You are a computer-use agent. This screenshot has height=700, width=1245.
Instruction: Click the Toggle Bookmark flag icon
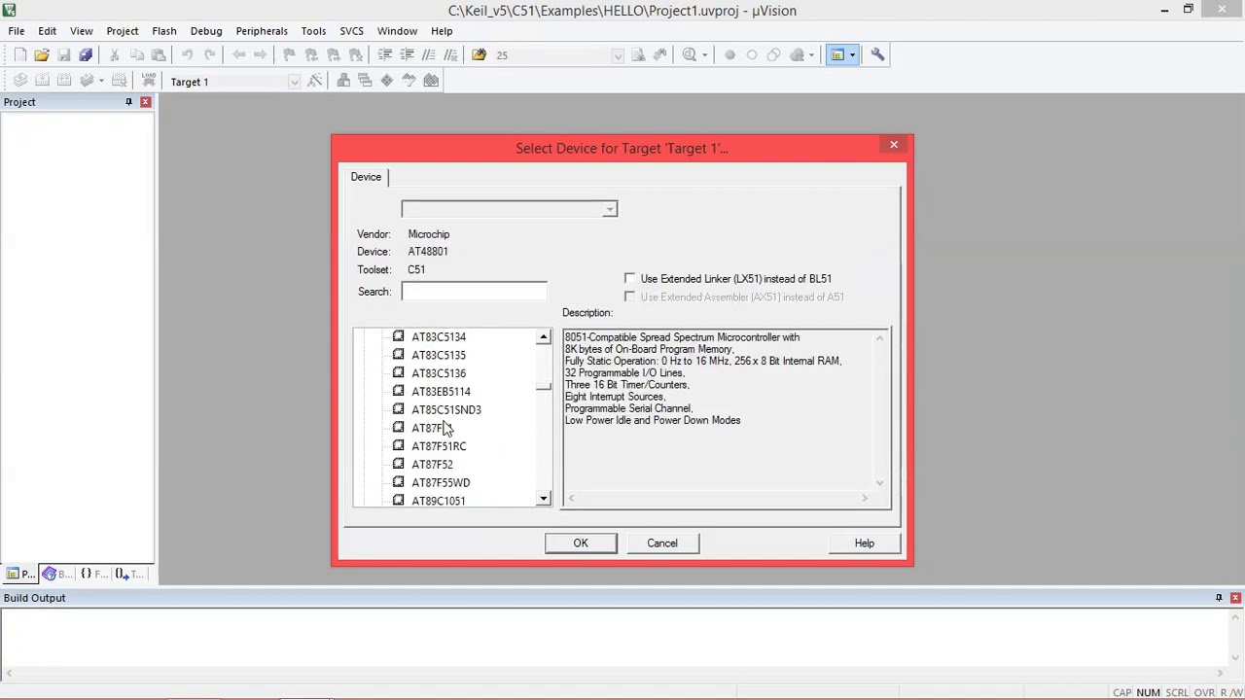pyautogui.click(x=289, y=55)
